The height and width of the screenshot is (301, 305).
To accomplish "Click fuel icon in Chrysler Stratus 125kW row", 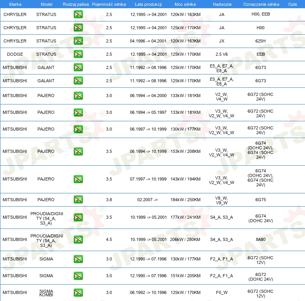I will click(x=78, y=27).
